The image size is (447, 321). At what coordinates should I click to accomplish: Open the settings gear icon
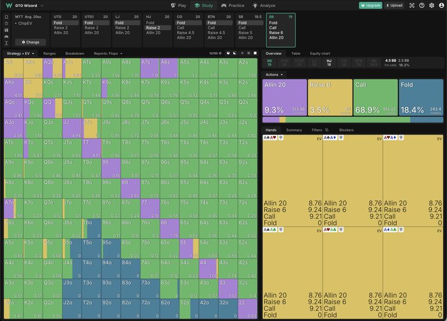pyautogui.click(x=432, y=5)
